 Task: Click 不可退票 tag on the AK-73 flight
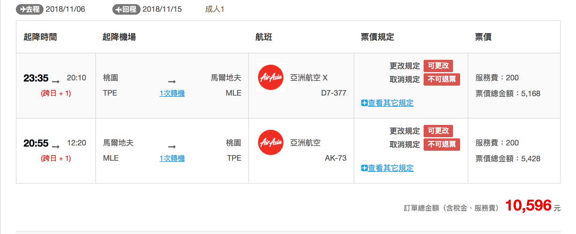(442, 144)
